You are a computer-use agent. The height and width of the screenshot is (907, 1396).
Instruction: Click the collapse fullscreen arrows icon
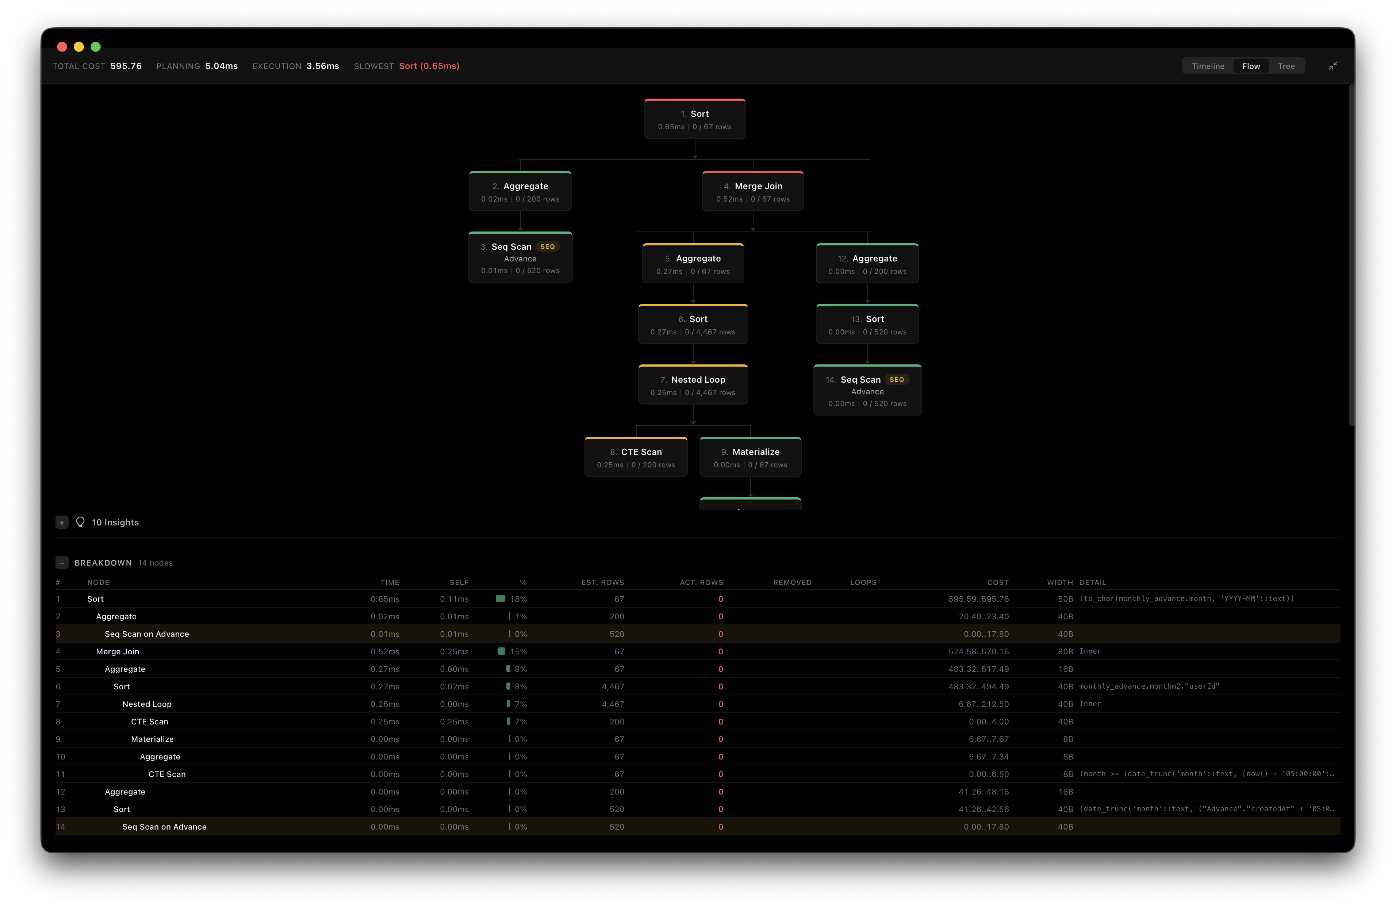point(1332,66)
